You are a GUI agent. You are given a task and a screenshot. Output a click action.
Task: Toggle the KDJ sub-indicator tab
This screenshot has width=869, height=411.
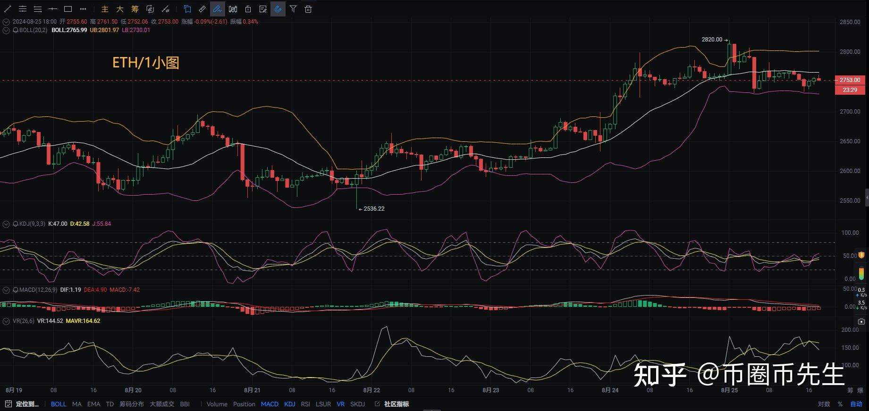tap(290, 404)
